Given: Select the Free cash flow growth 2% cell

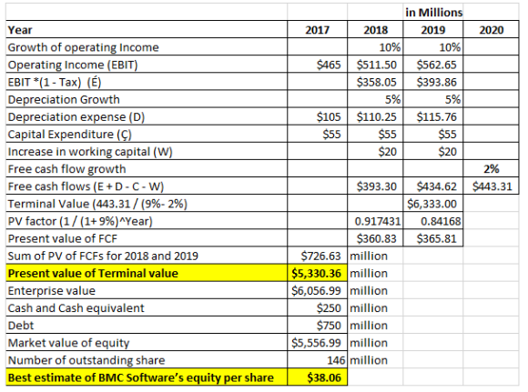Looking at the screenshot, I should pos(491,168).
